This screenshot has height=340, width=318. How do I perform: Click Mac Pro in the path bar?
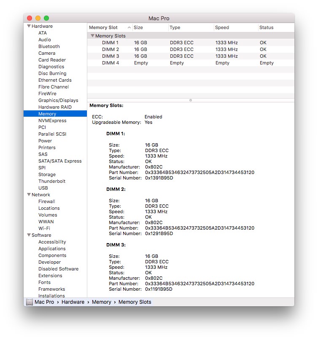[44, 302]
